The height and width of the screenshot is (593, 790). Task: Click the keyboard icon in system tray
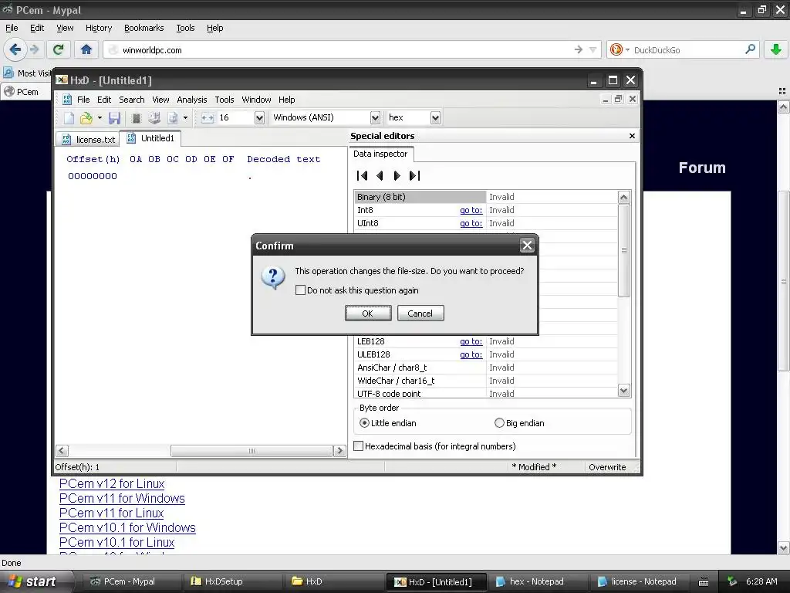[x=704, y=581]
